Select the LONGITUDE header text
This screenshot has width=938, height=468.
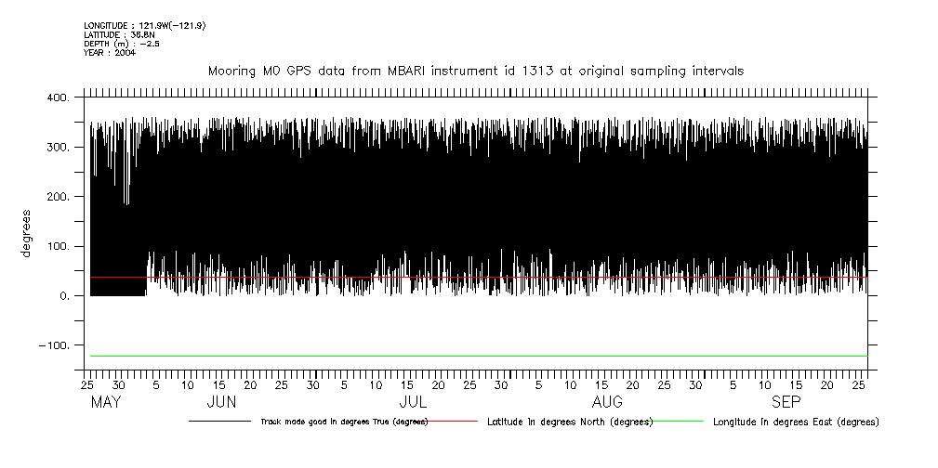144,26
